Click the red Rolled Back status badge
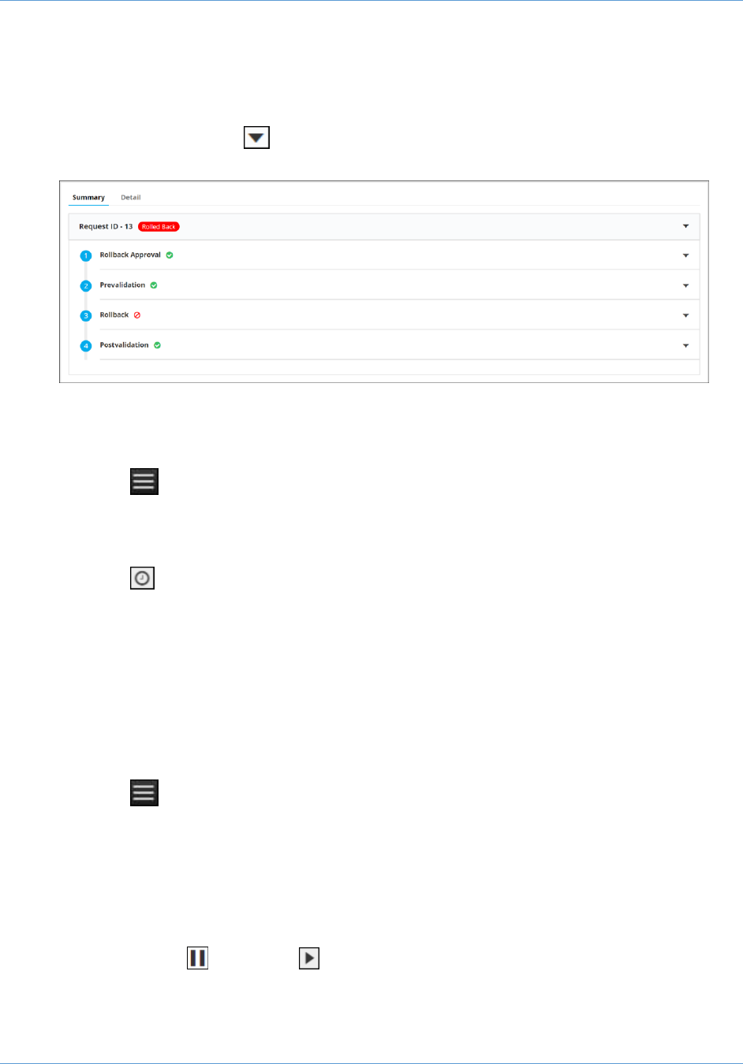The height and width of the screenshot is (1064, 743). 159,227
